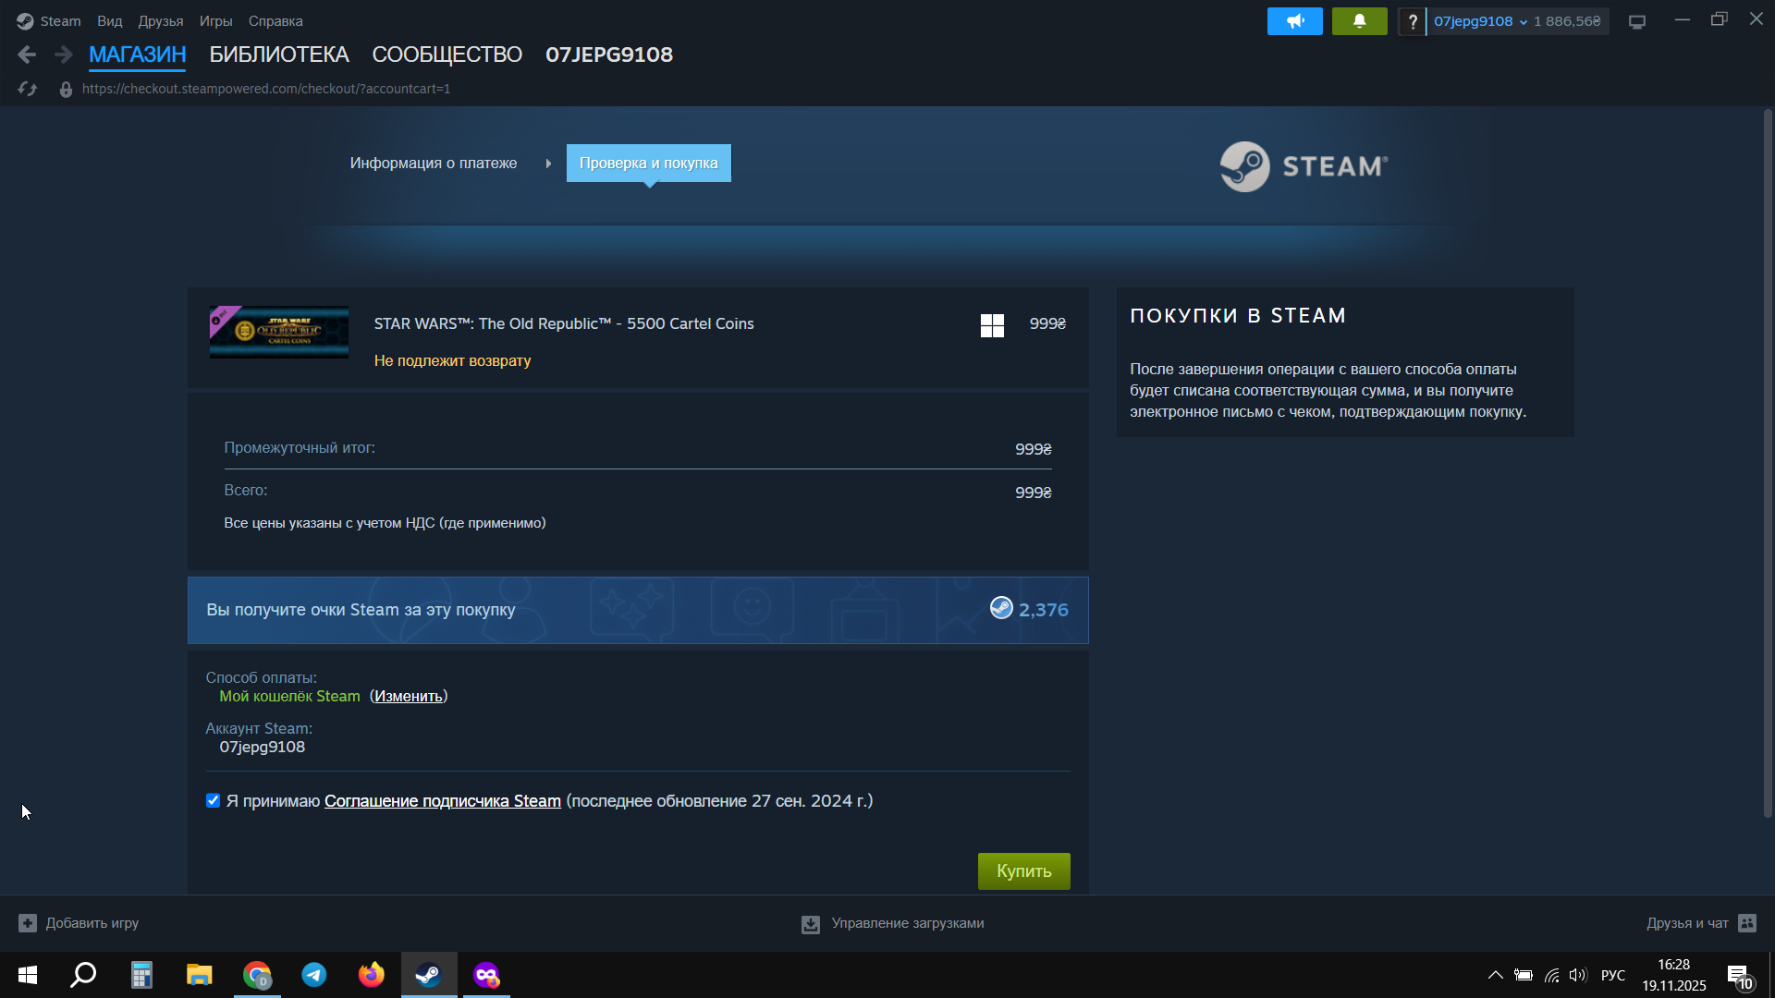
Task: Click the add game plus icon
Action: [28, 923]
